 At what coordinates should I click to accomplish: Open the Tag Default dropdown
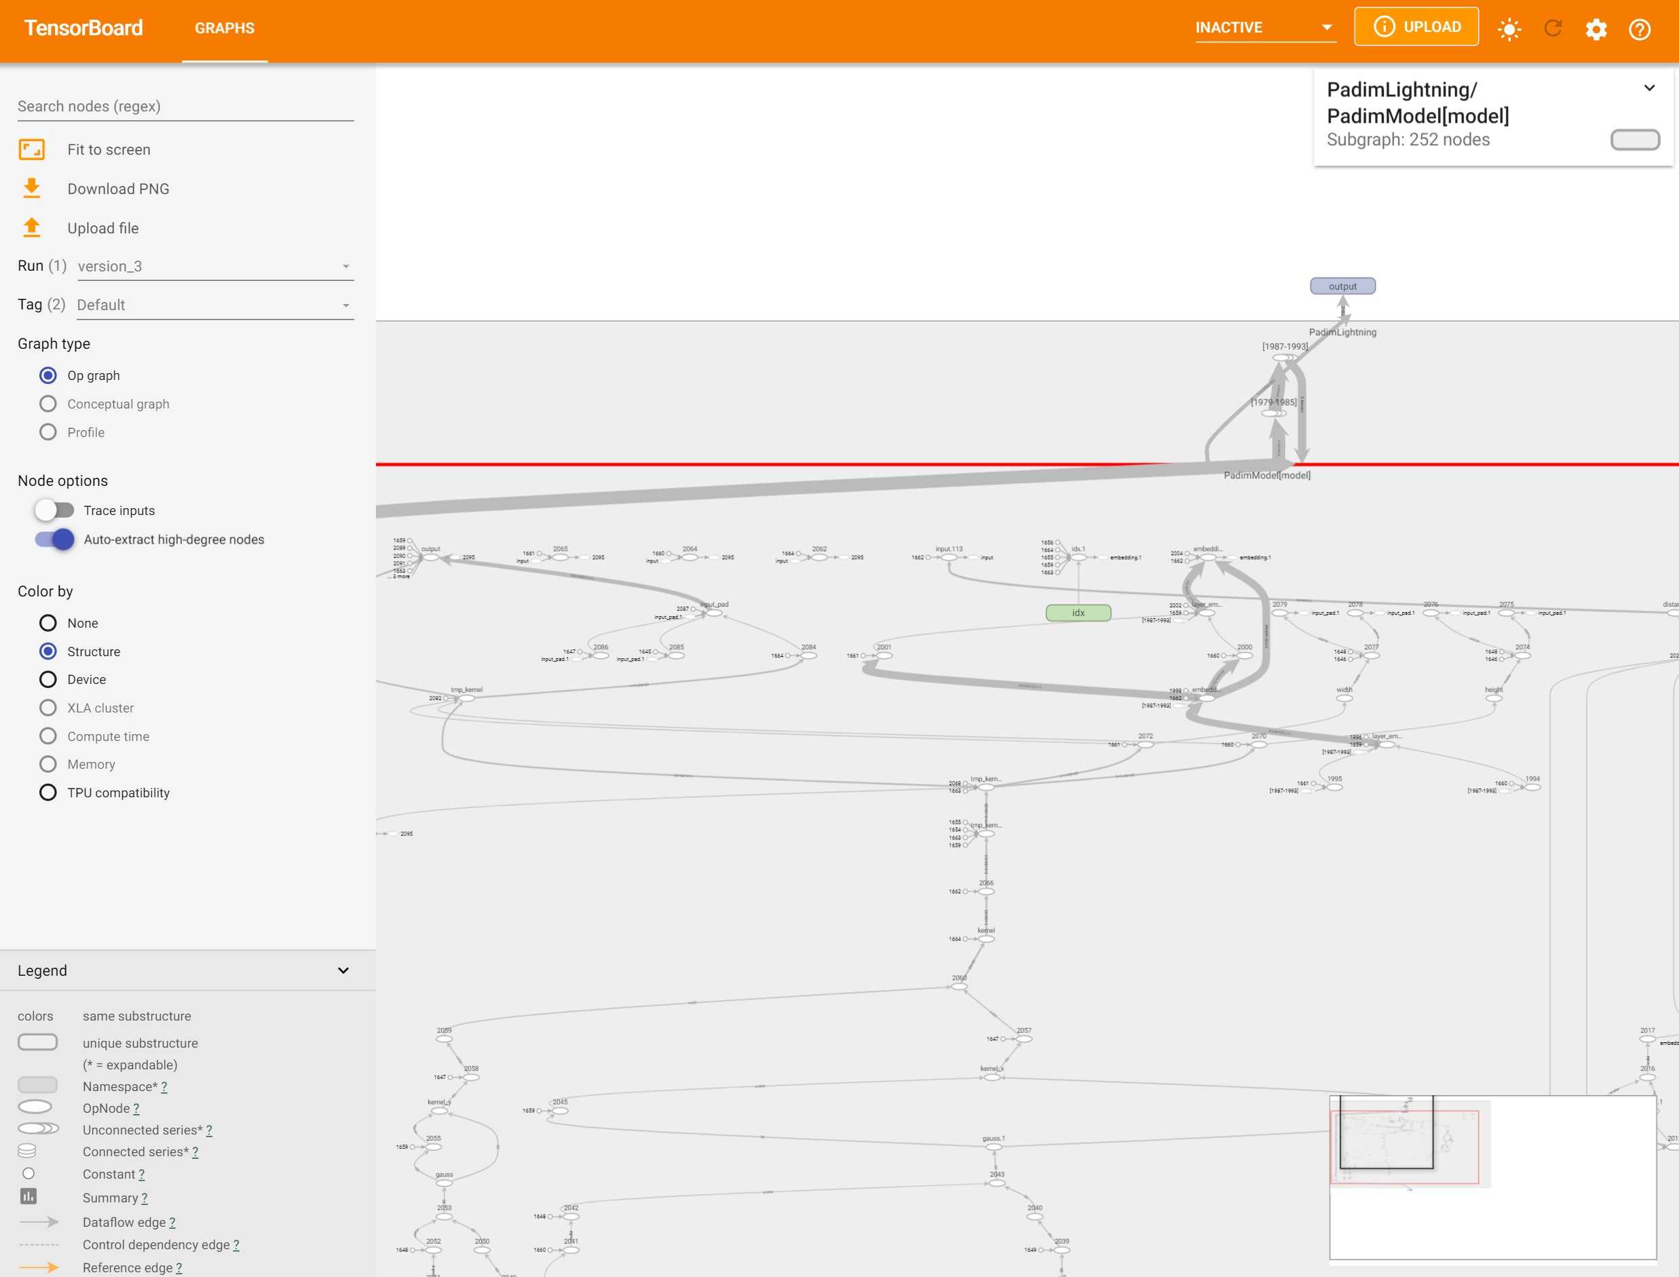point(215,305)
